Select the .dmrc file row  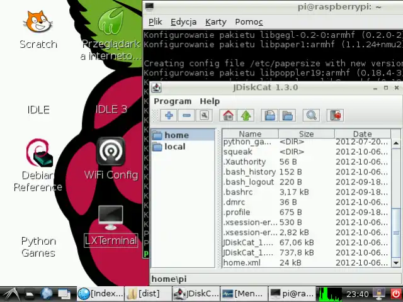tap(307, 202)
